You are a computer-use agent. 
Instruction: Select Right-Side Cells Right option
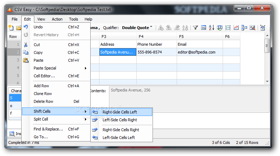[122, 130]
